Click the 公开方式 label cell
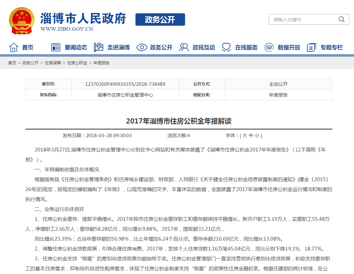Screen dimensions: 354x274 point(202,84)
